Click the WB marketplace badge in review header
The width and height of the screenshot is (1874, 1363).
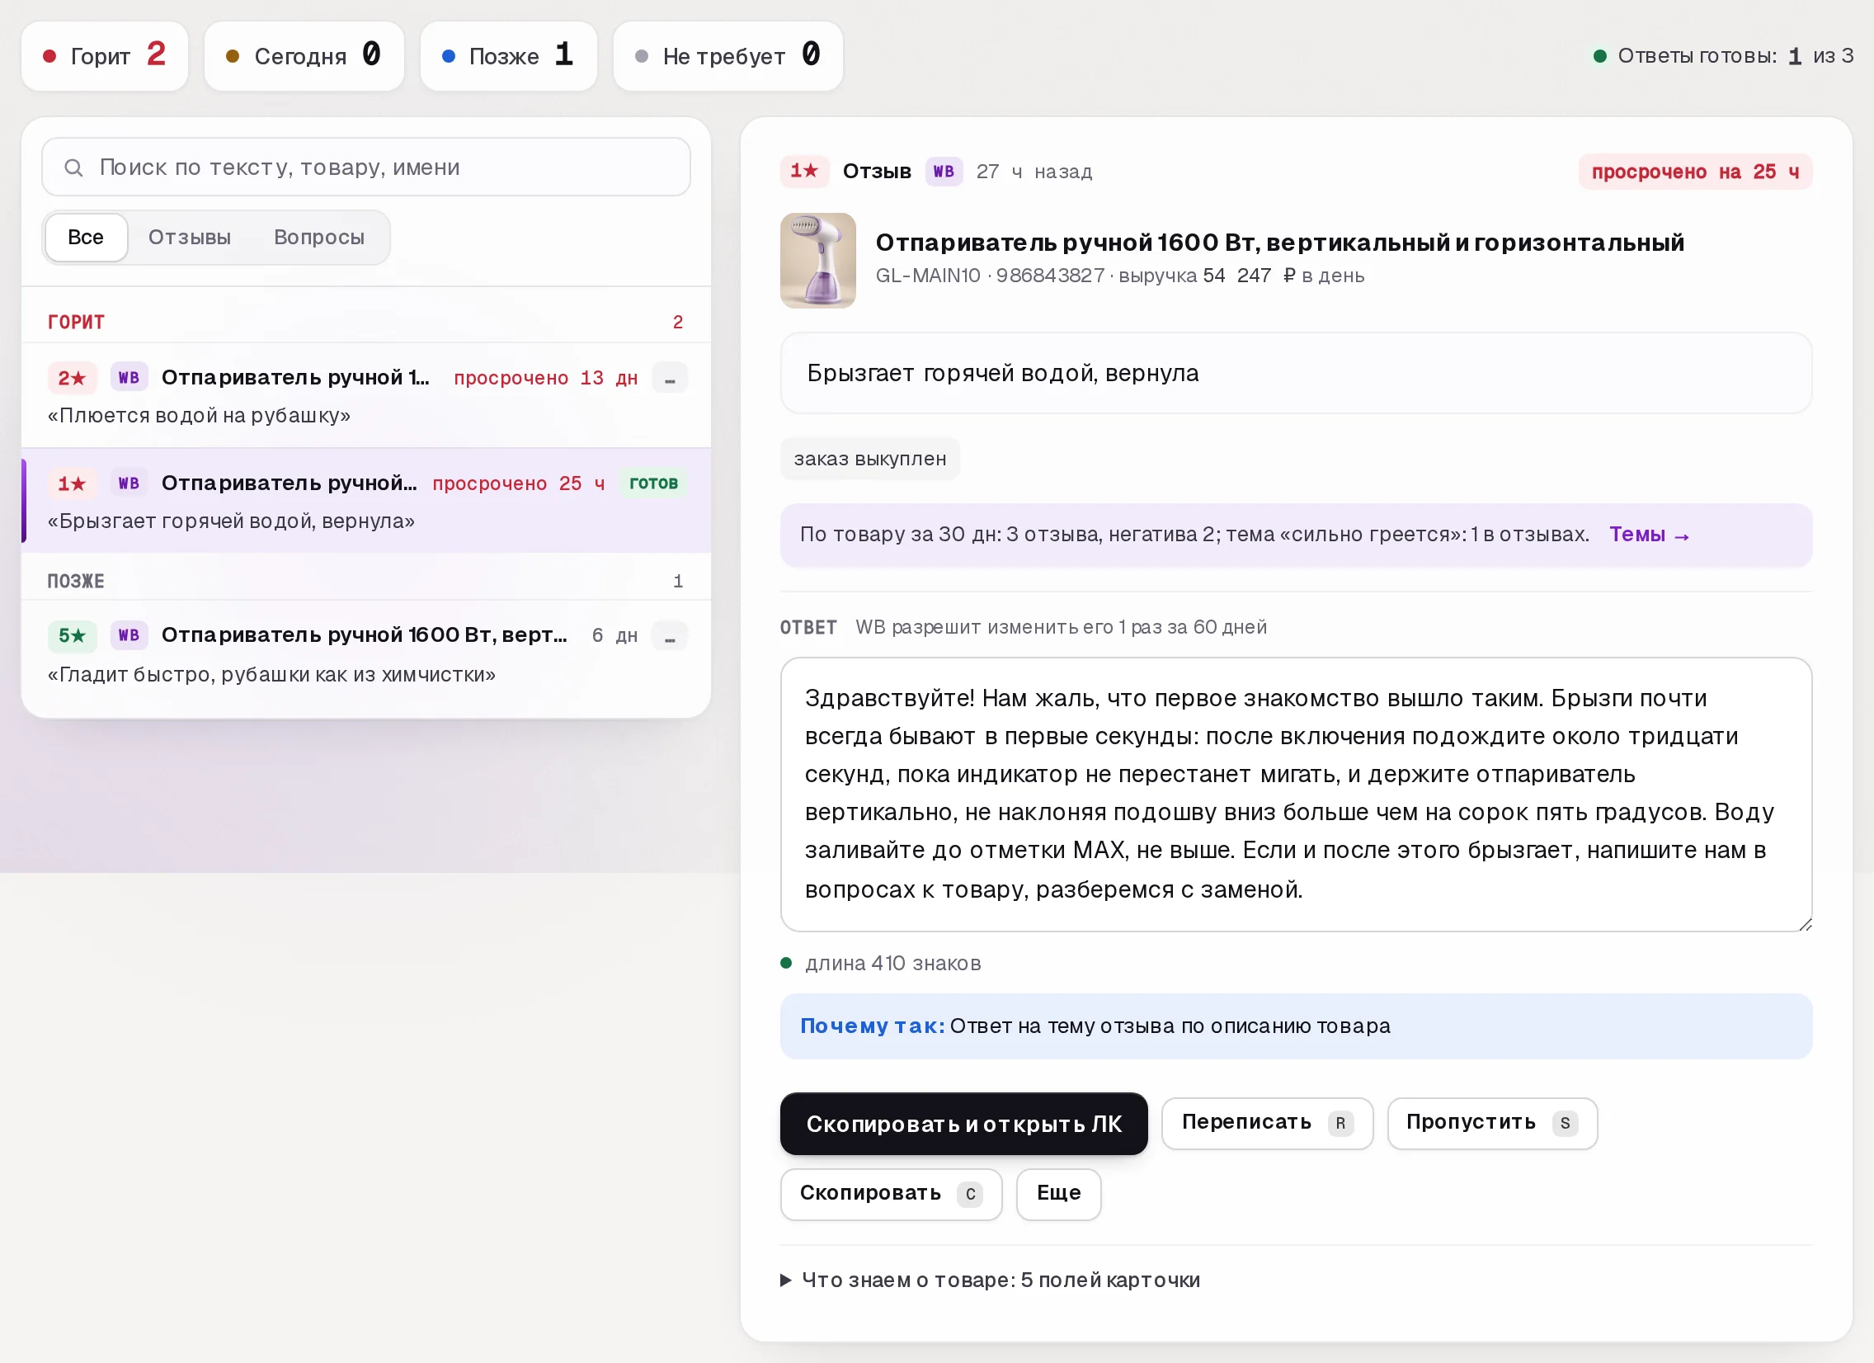click(x=944, y=171)
